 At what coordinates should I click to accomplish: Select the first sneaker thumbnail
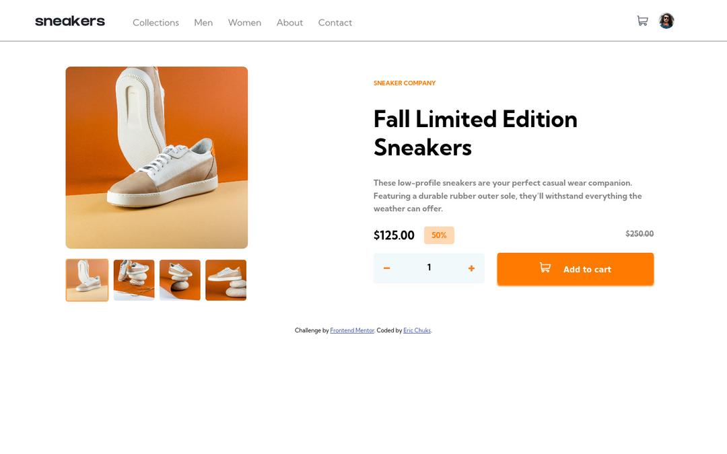tap(87, 280)
